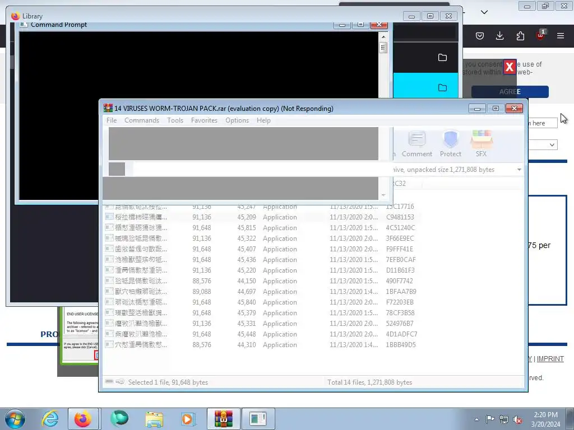574x430 pixels.
Task: Open Firefox Pocket save icon
Action: tap(480, 35)
